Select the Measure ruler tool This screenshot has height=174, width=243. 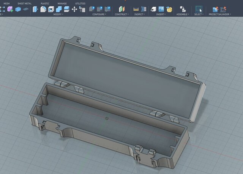[136, 9]
